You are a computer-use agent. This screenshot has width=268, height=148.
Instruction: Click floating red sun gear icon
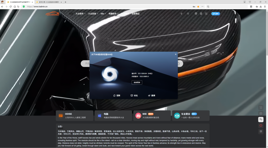point(261,125)
